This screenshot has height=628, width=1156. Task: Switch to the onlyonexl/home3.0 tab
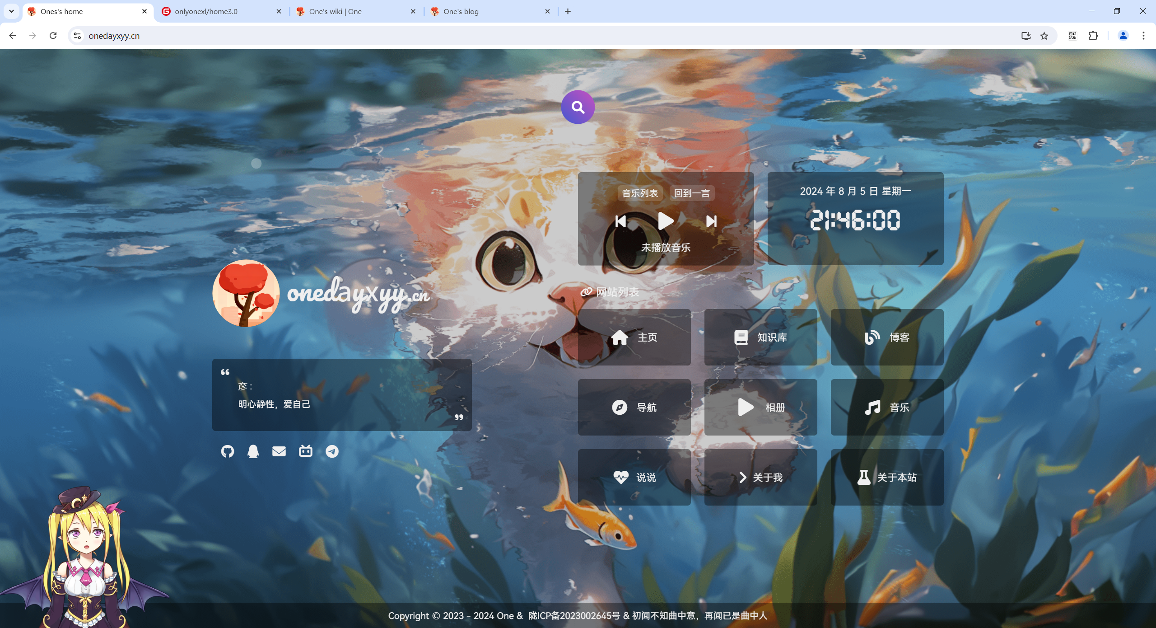click(x=221, y=11)
